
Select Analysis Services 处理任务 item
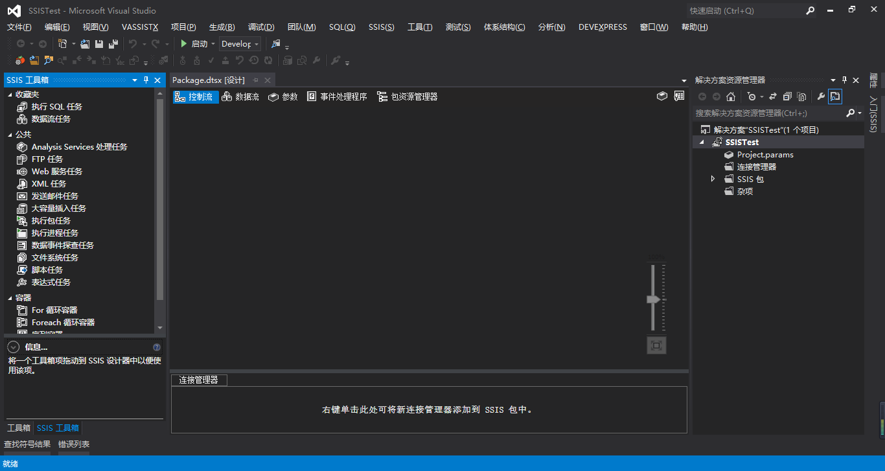(x=72, y=147)
